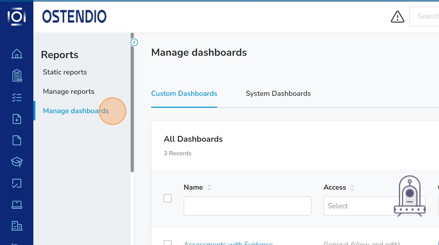Toggle the Name column sort arrows

tap(209, 187)
